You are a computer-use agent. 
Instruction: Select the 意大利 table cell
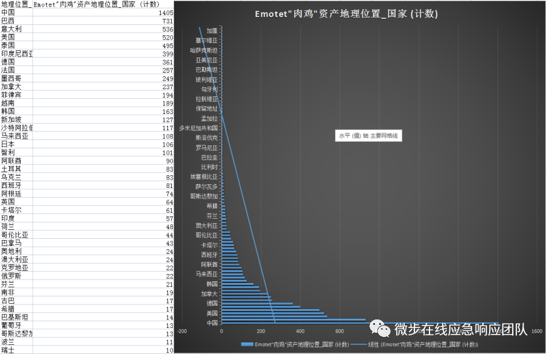(16, 29)
